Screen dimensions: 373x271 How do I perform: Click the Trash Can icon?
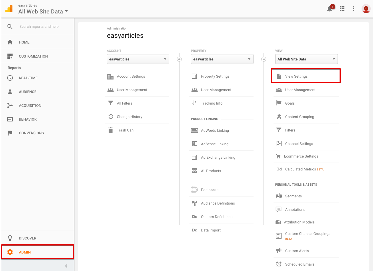(110, 130)
